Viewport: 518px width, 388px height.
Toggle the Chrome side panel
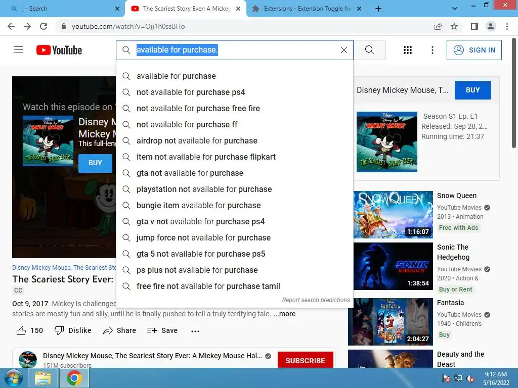coord(474,26)
